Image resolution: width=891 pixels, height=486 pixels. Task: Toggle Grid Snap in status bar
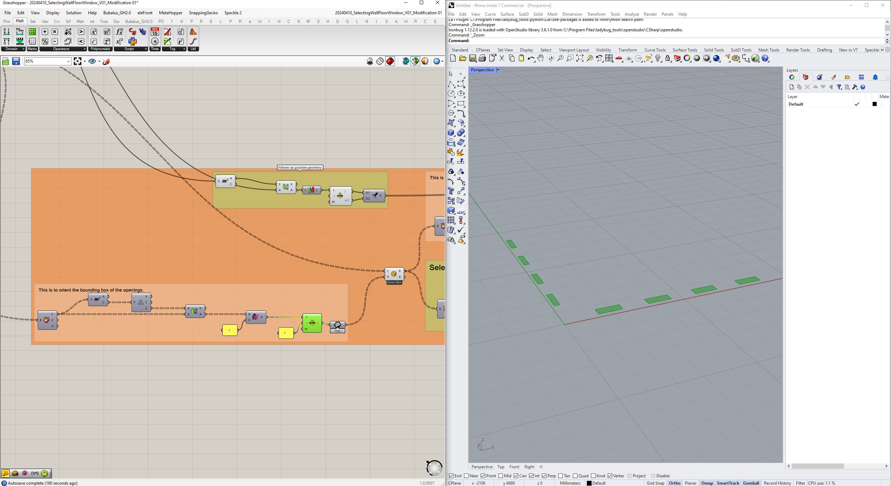coord(655,483)
